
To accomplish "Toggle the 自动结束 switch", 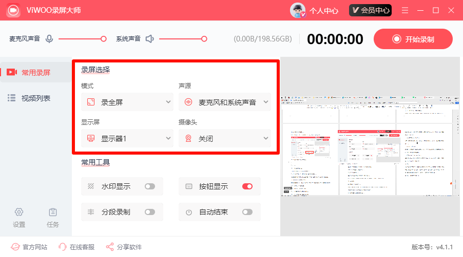I will 247,212.
